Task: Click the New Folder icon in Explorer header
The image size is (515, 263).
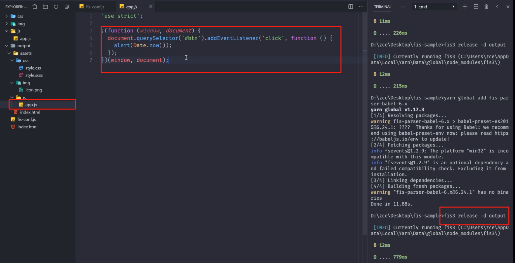Action: (46, 7)
